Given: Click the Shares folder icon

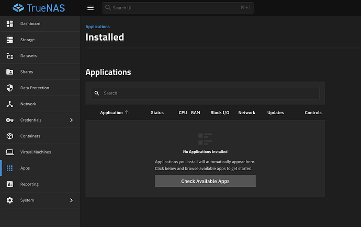Looking at the screenshot, I should click(x=9, y=72).
